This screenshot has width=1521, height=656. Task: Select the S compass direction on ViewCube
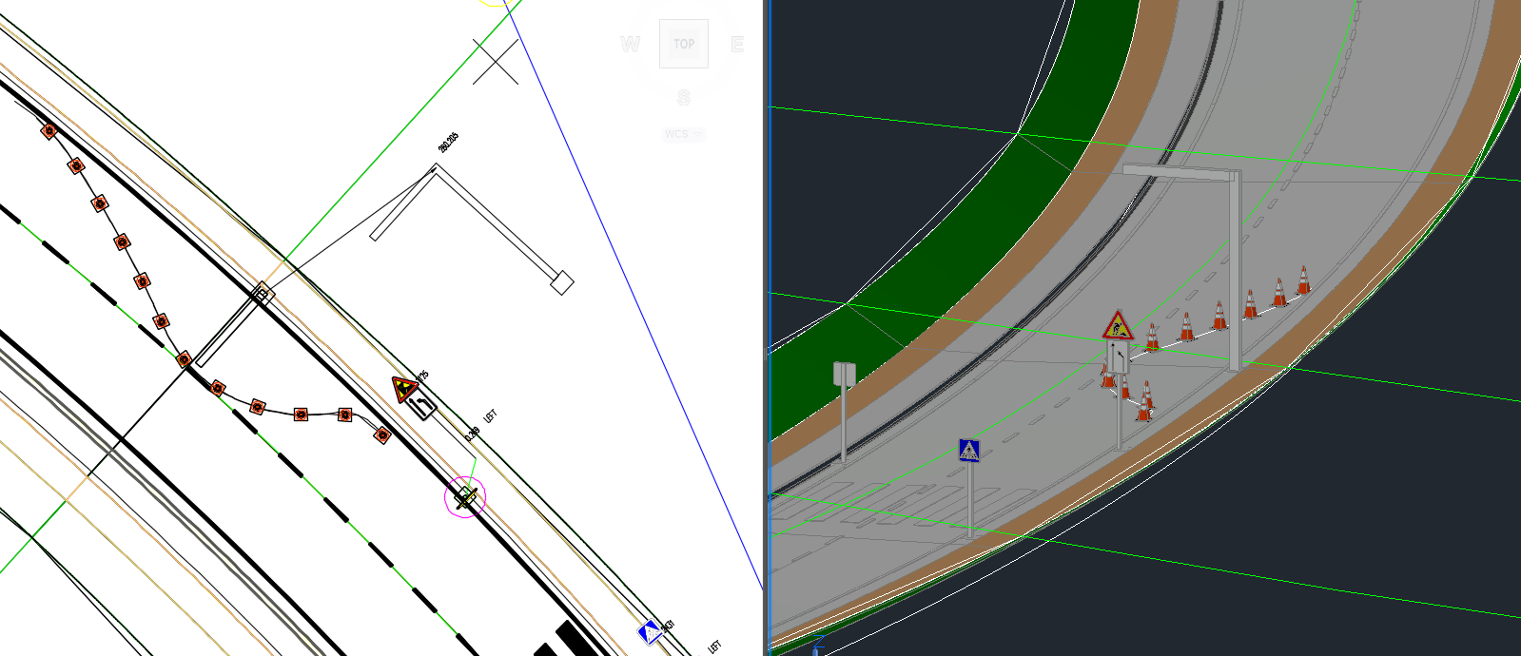click(683, 97)
